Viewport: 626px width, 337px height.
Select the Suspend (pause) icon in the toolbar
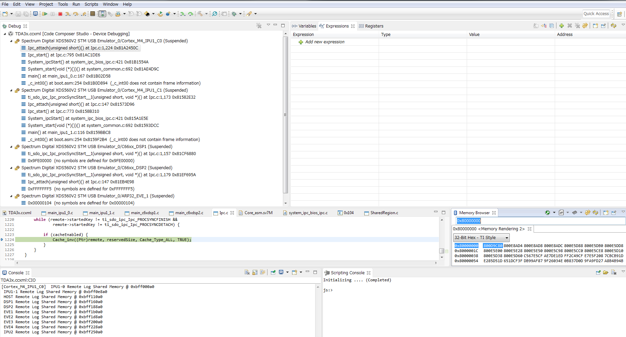point(53,14)
